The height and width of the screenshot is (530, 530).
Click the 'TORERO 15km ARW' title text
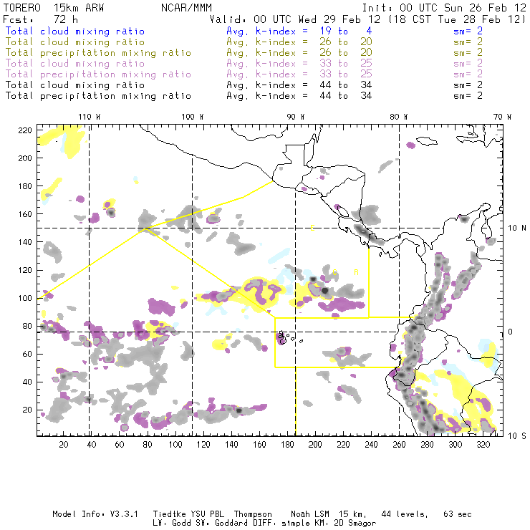tap(54, 8)
